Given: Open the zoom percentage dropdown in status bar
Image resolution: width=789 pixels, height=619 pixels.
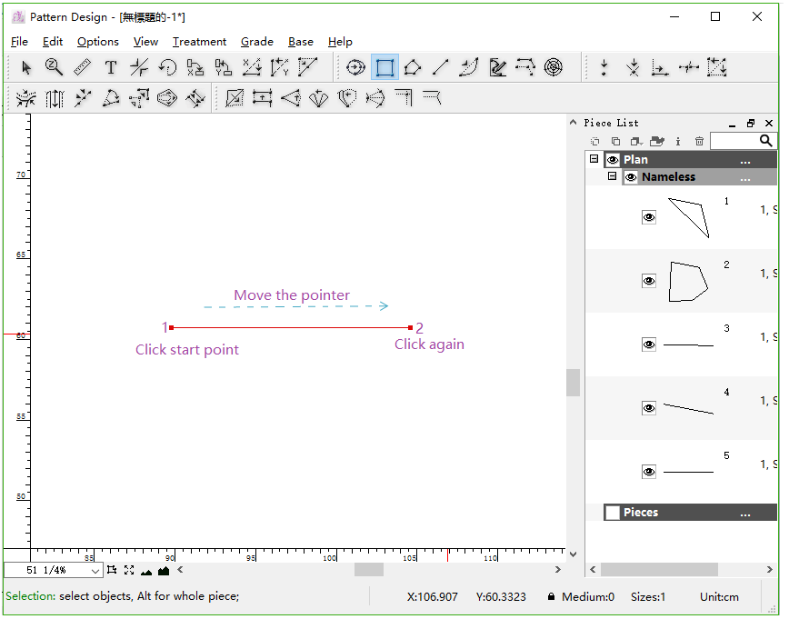Looking at the screenshot, I should pos(92,570).
